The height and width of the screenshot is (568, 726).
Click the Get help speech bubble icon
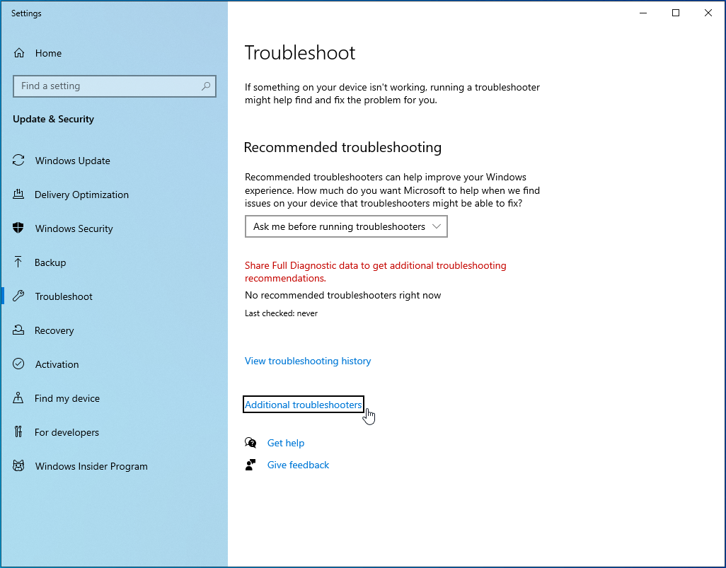[x=250, y=442]
